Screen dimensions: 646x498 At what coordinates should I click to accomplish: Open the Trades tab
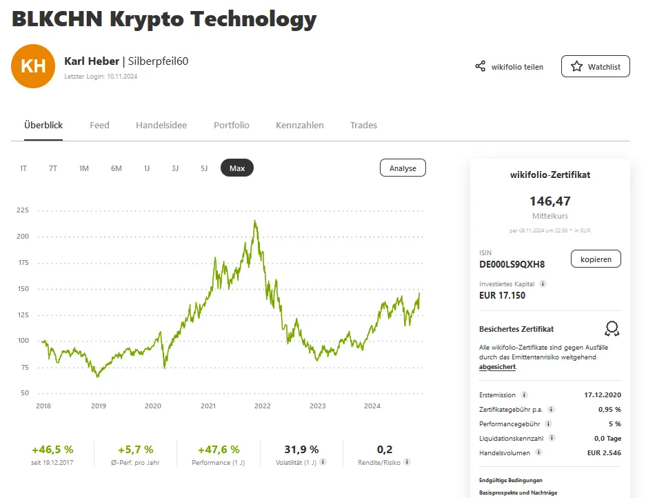[364, 126]
